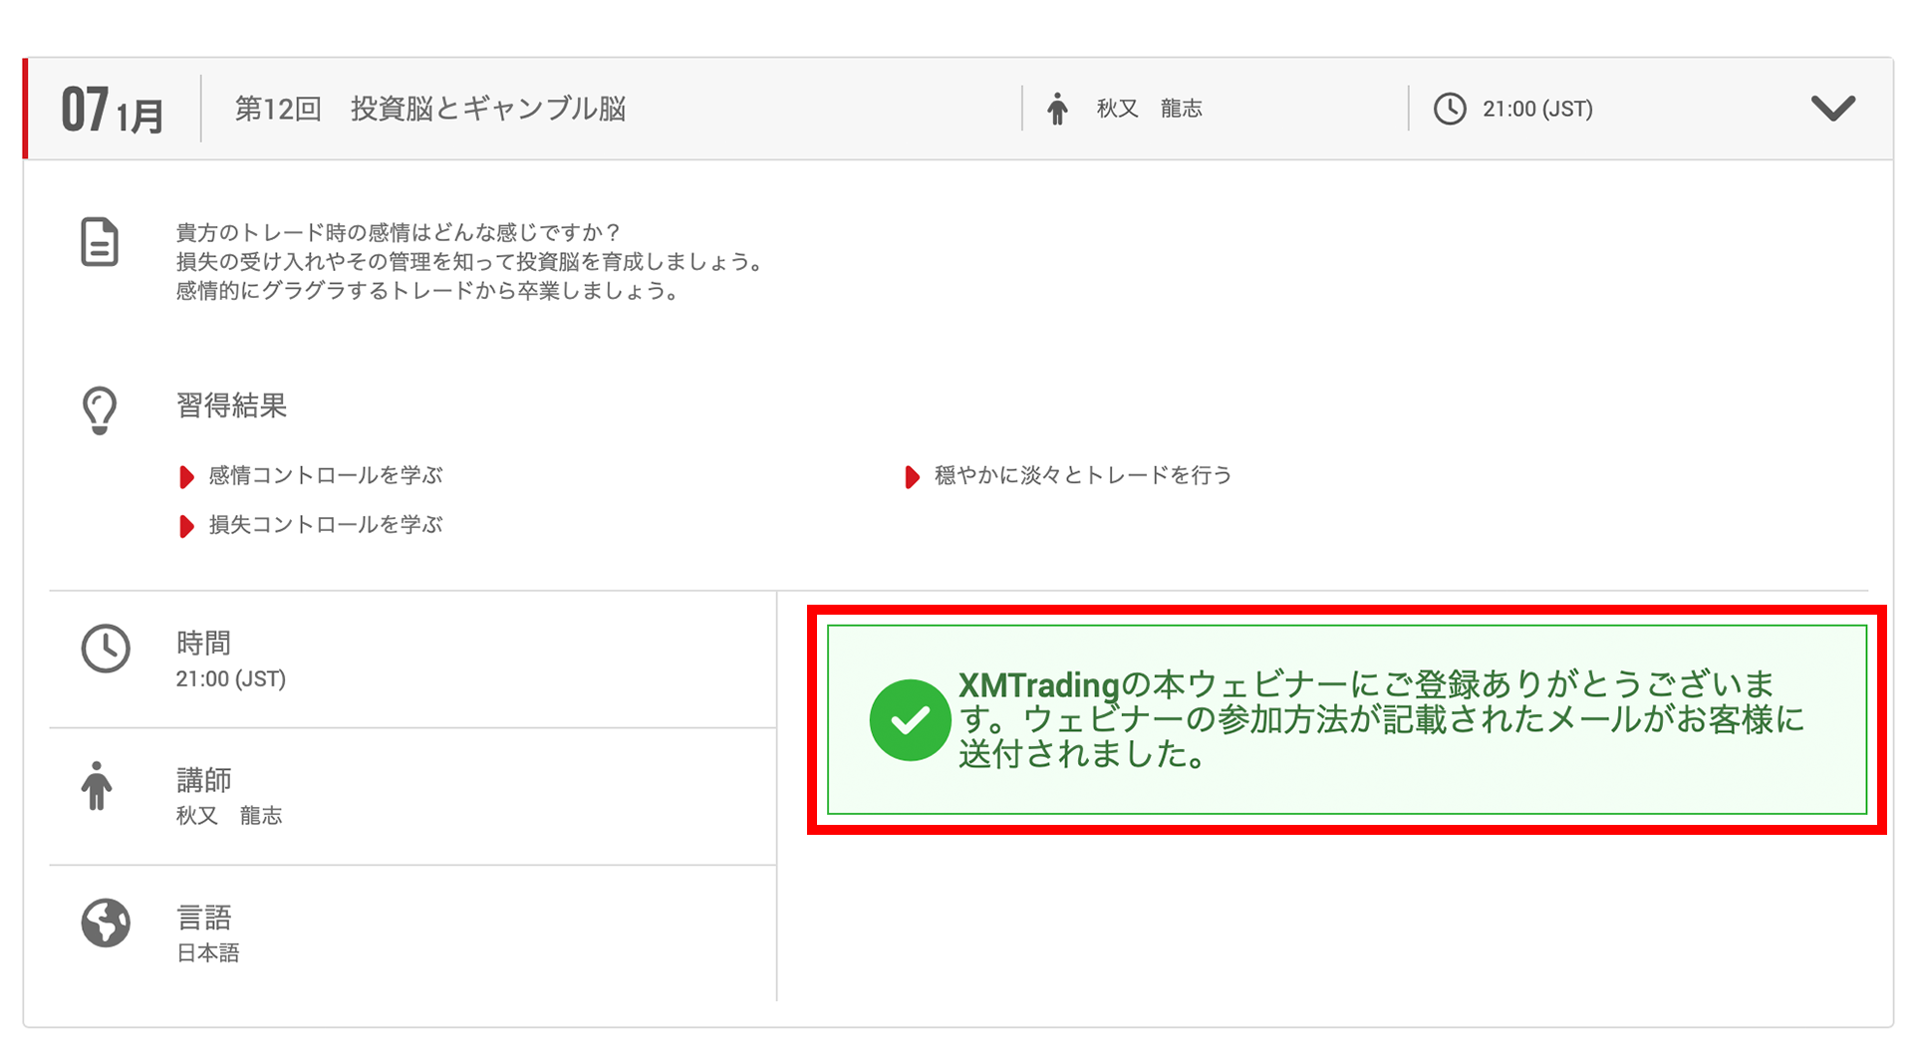Click the clock icon beside 時間
The width and height of the screenshot is (1913, 1058).
tap(106, 650)
